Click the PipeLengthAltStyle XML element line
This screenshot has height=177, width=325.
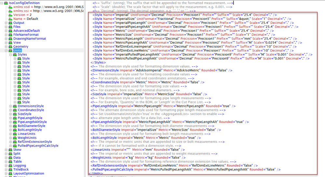(x=169, y=122)
